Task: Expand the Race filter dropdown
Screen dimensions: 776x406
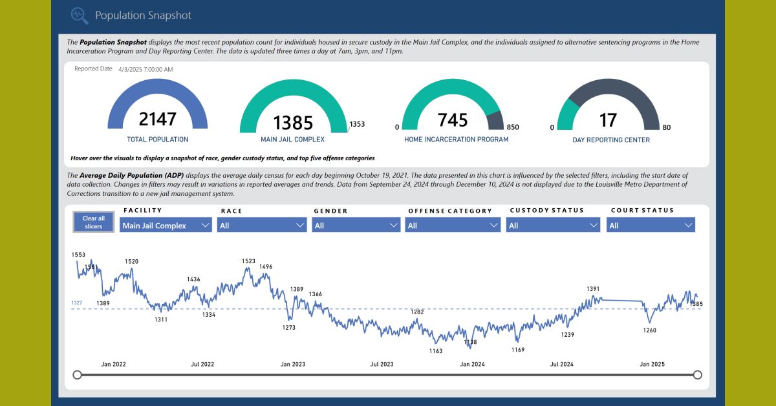Action: (263, 226)
